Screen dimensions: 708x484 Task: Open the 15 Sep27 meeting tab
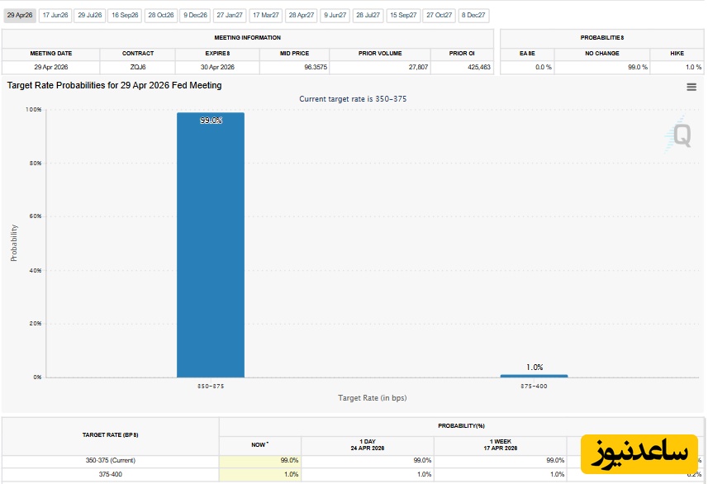404,15
